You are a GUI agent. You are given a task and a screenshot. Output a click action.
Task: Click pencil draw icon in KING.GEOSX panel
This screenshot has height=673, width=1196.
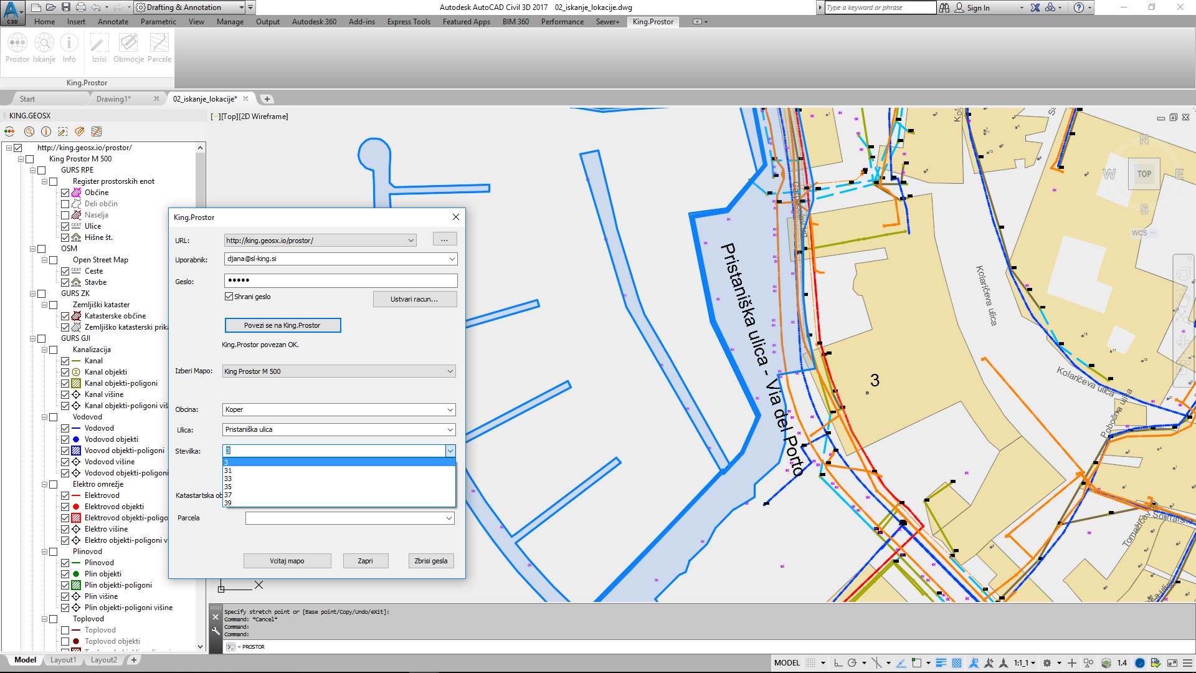click(63, 131)
